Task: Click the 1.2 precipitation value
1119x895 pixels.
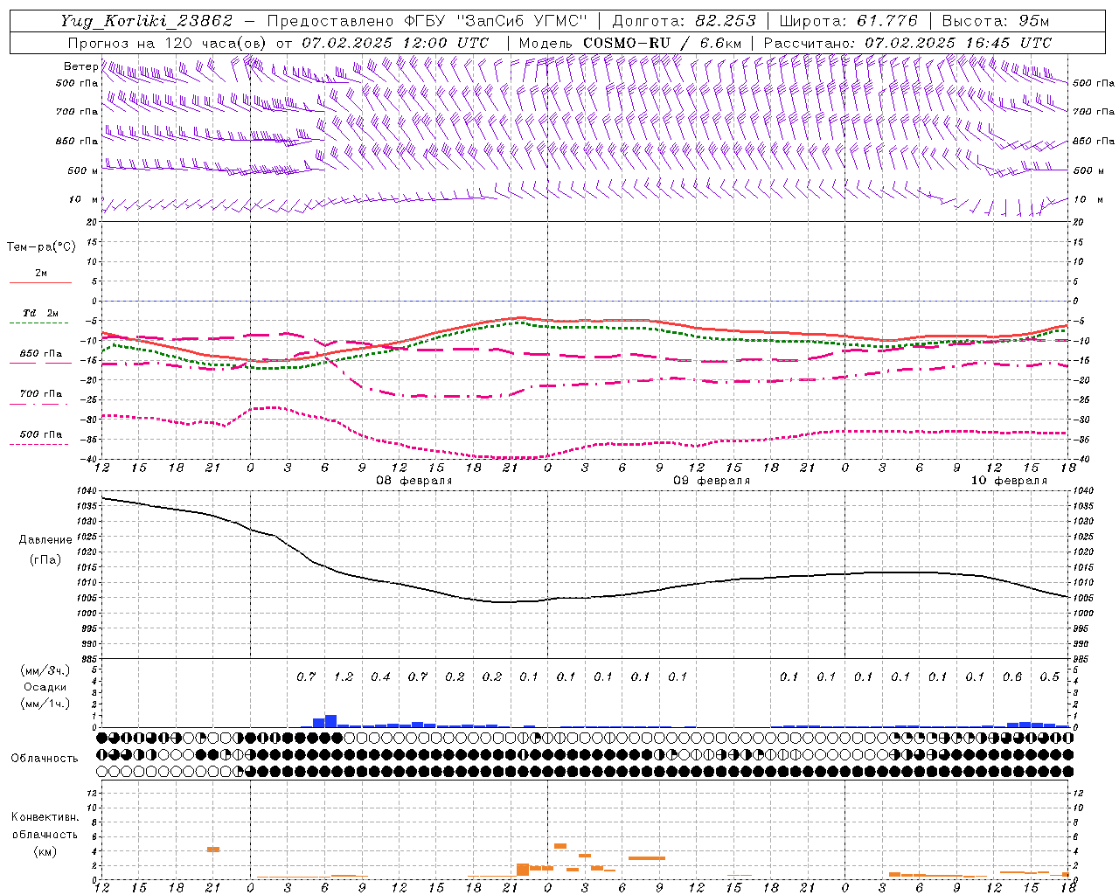Action: (344, 676)
